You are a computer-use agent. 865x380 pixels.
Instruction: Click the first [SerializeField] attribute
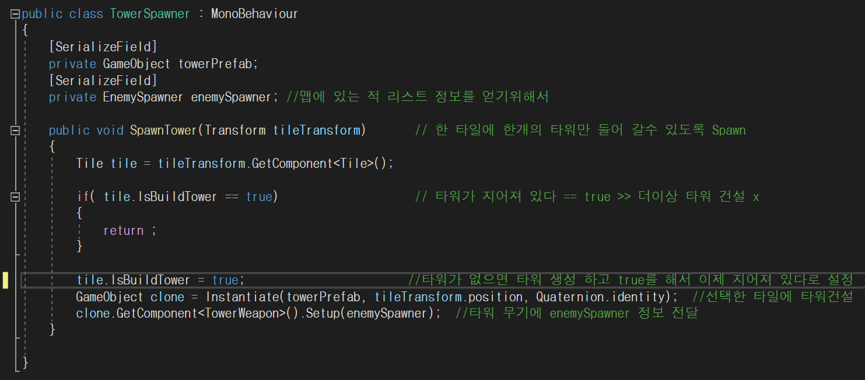103,47
